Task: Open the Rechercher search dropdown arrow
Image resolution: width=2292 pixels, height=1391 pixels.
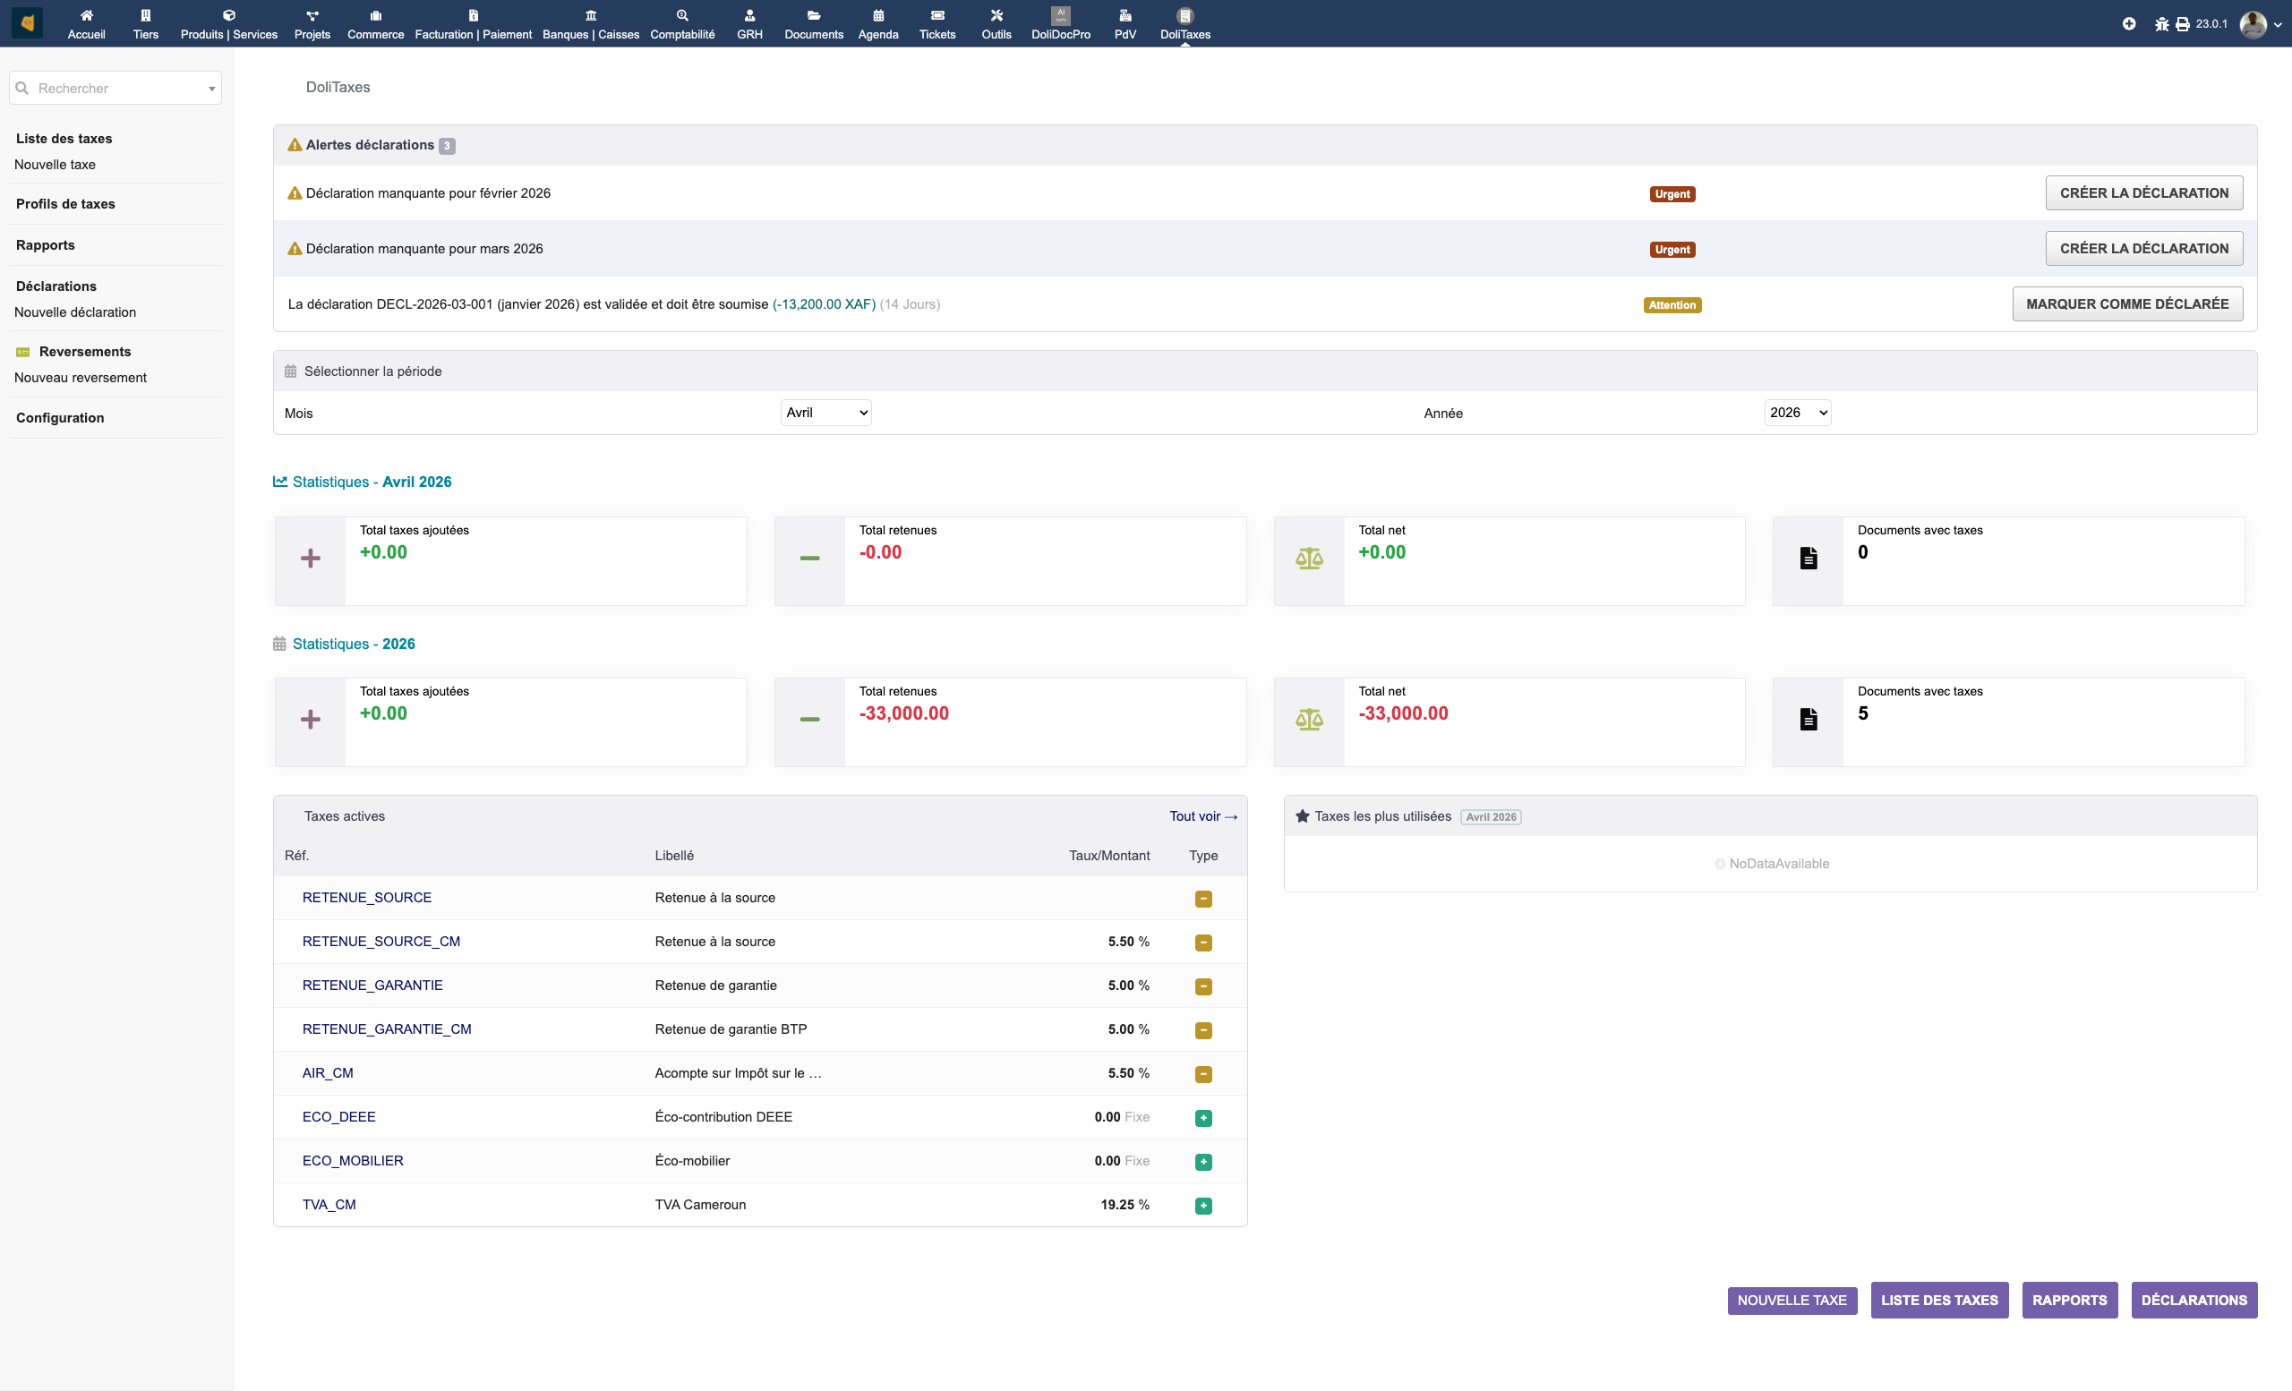Action: click(212, 90)
